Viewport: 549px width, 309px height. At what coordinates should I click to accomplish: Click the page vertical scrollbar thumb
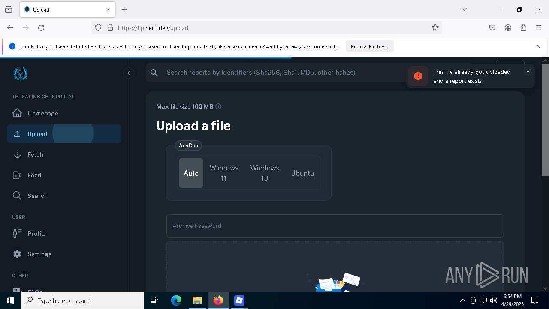pyautogui.click(x=545, y=120)
